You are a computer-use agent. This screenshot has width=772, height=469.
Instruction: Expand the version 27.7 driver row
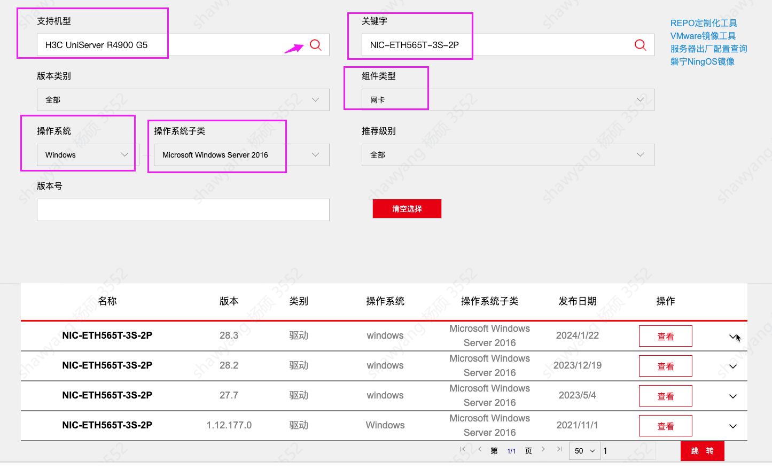(x=733, y=396)
